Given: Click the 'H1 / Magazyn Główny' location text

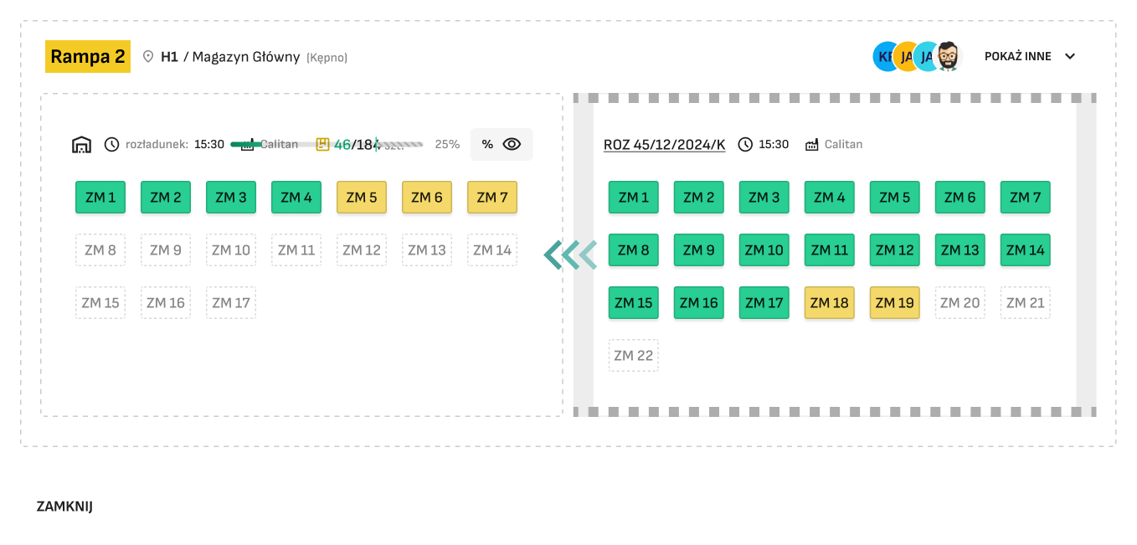Looking at the screenshot, I should 230,57.
